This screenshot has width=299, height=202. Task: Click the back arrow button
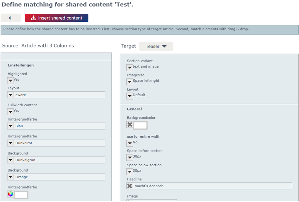coord(10,18)
